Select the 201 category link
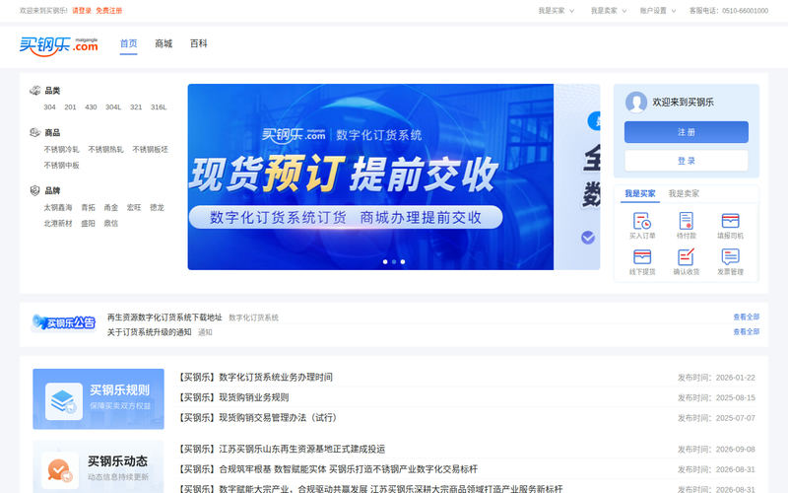Viewport: 788px width, 493px height. [x=70, y=107]
